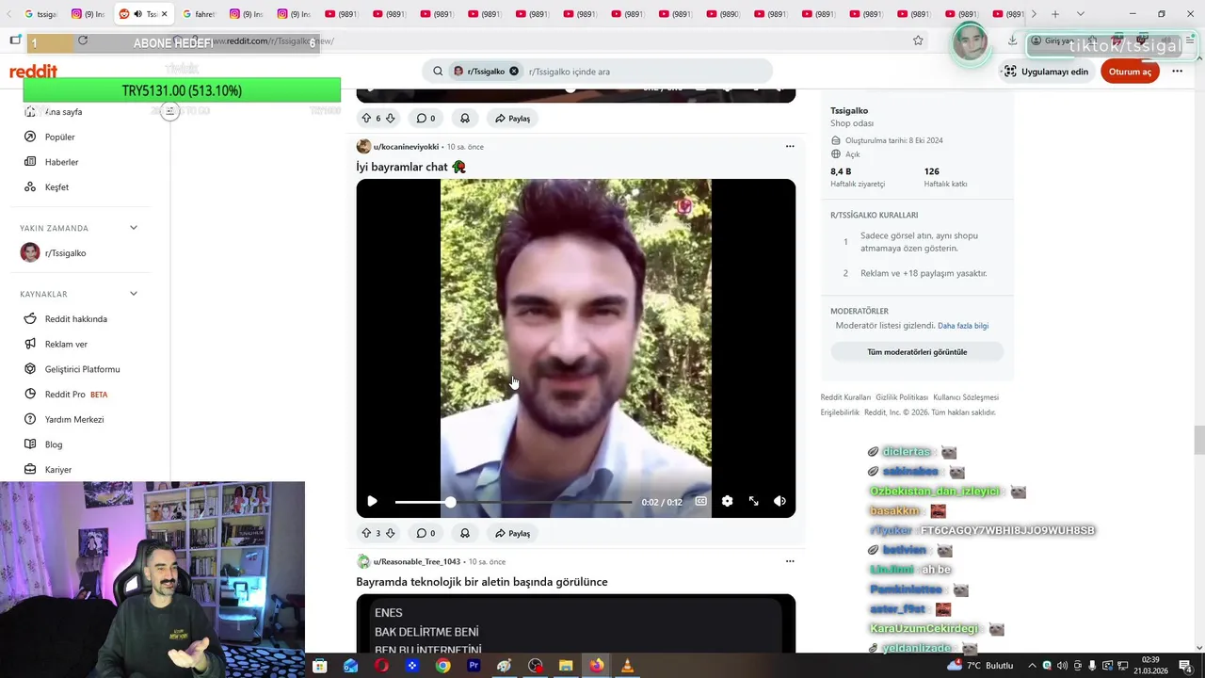Image resolution: width=1205 pixels, height=678 pixels.
Task: Open 'Gizlilik Politikası' footer link
Action: click(902, 397)
